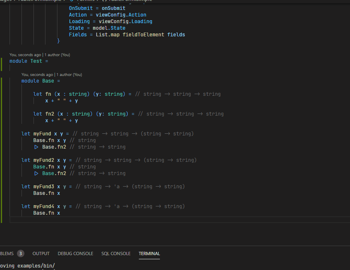Click the Problems badge showing 3
Viewport: 350px width, 270px height.
click(21, 253)
